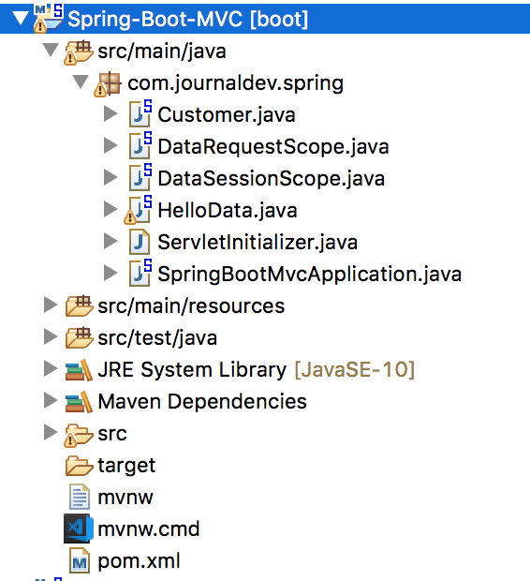Click the Customer.java file icon
This screenshot has height=581, width=530.
(140, 113)
